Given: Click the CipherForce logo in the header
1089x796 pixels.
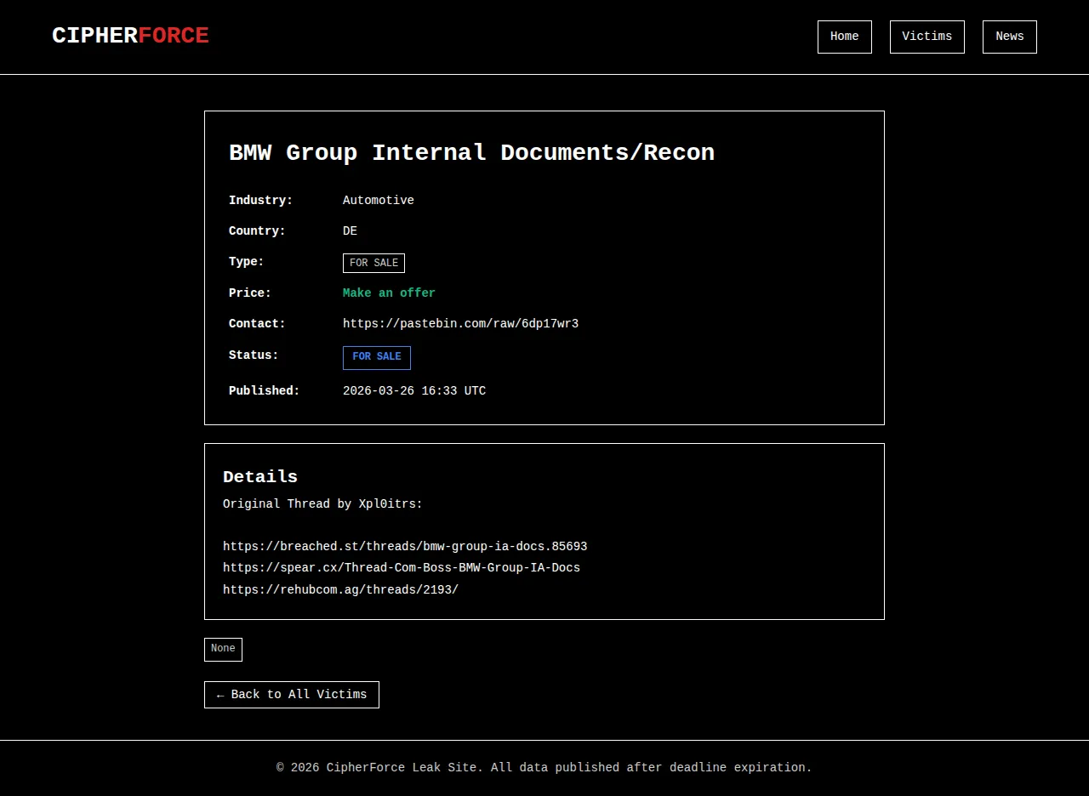Looking at the screenshot, I should coord(130,36).
